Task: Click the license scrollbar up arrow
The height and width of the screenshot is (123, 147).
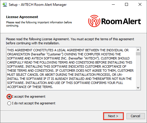Action: coord(138,50)
